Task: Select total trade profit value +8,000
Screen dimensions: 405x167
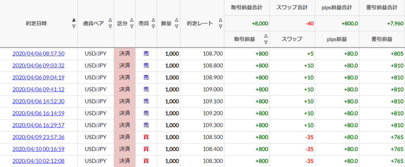Action: pyautogui.click(x=260, y=23)
